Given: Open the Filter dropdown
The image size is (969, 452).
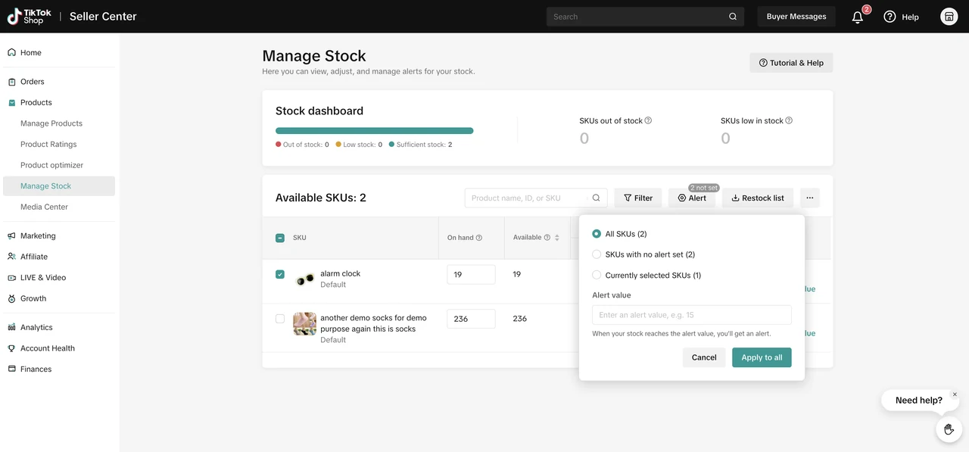Looking at the screenshot, I should click(638, 198).
